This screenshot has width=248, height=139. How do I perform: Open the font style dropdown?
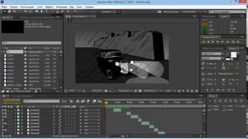click(213, 58)
